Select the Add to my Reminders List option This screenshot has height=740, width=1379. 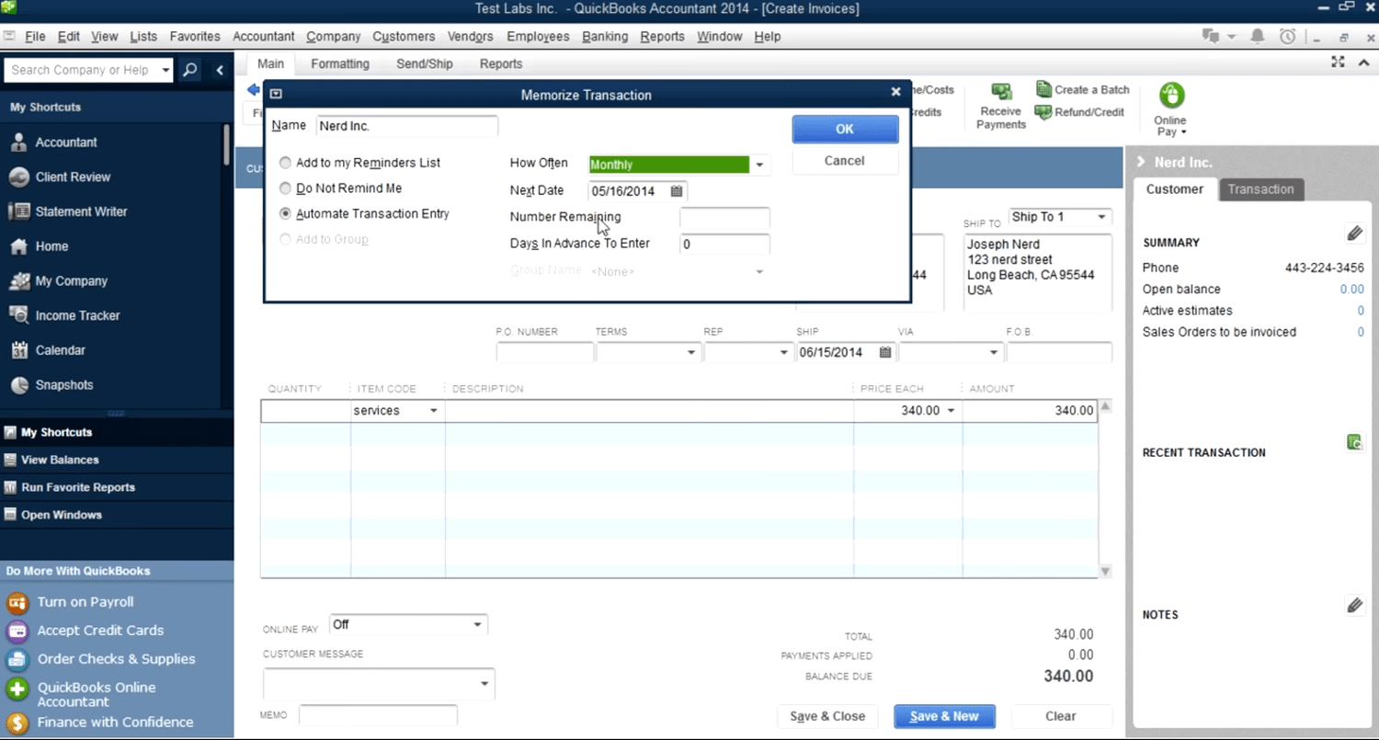tap(285, 163)
